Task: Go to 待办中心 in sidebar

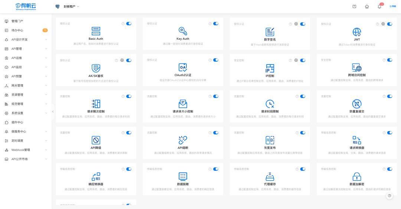Action: click(17, 30)
